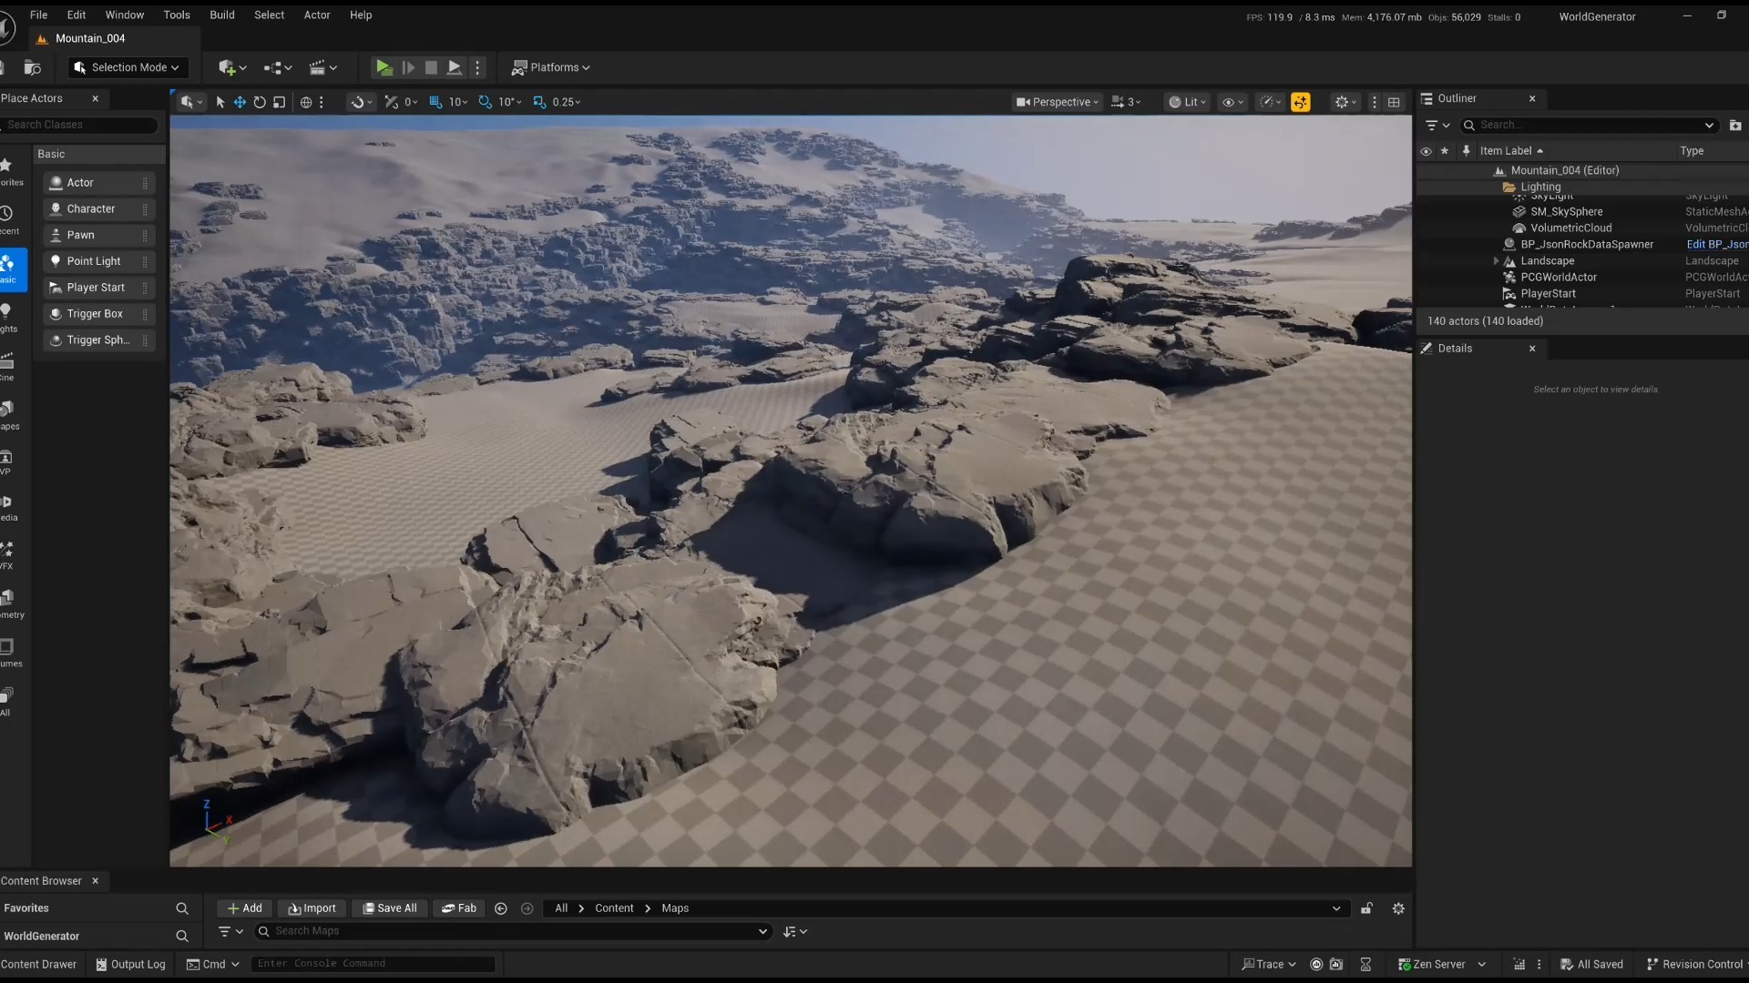
Task: Click the Outliner star favorites column icon
Action: [x=1445, y=151]
